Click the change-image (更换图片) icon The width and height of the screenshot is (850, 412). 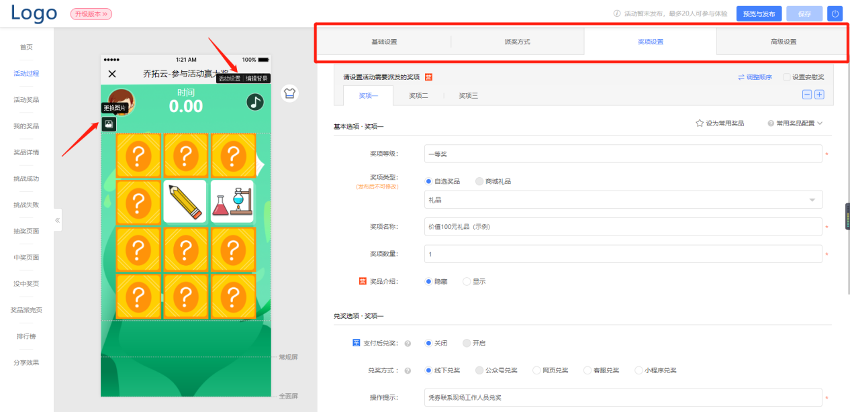click(x=109, y=124)
